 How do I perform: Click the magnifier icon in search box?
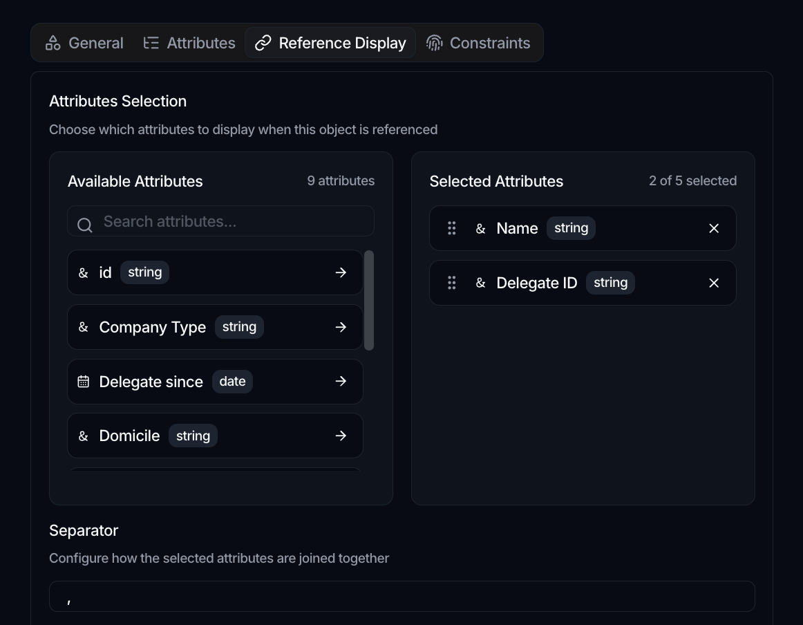click(x=85, y=225)
